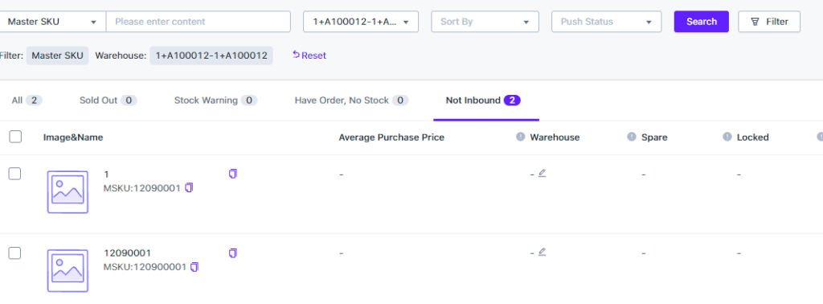Viewport: 823px width, 304px height.
Task: Copy MSKU:12090001 to clipboard
Action: pos(189,187)
